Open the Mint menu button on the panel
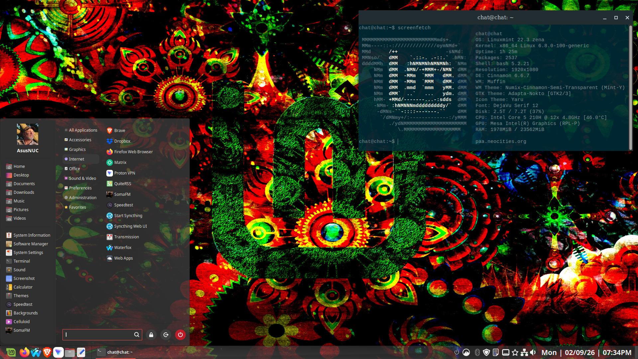This screenshot has width=638, height=359. pos(11,352)
